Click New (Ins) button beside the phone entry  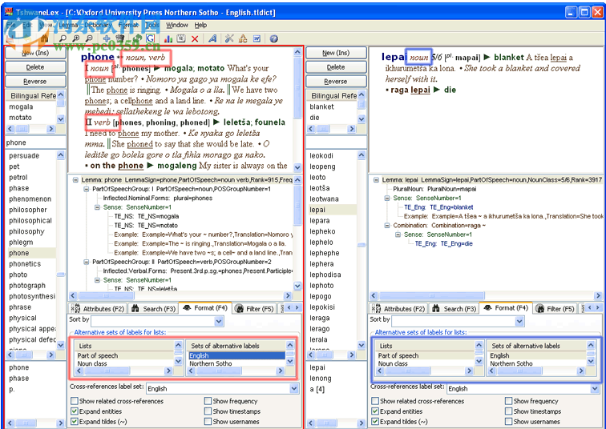pyautogui.click(x=35, y=53)
